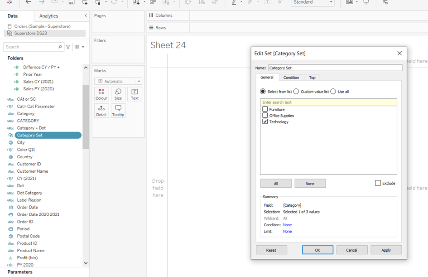
Task: Click the Condition None link in Summary
Action: tap(288, 225)
